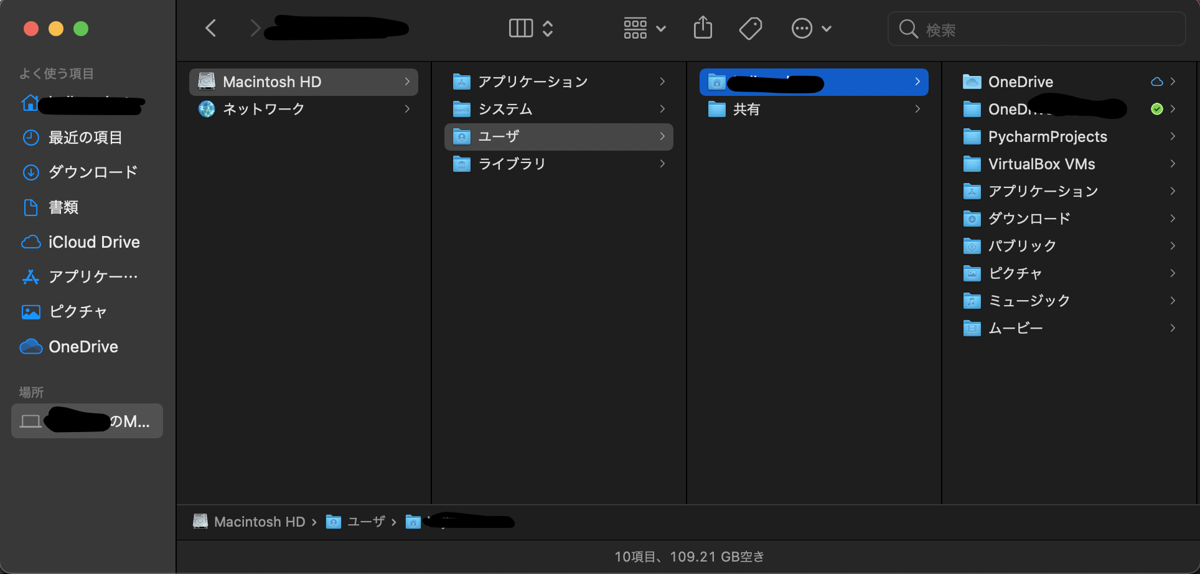Viewport: 1200px width, 574px height.
Task: Open iCloud Drive in the sidebar
Action: (x=87, y=242)
